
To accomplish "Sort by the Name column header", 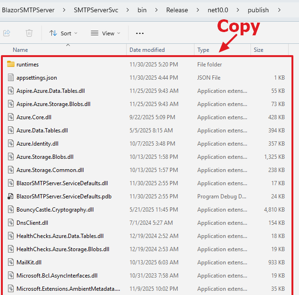I will [x=20, y=50].
